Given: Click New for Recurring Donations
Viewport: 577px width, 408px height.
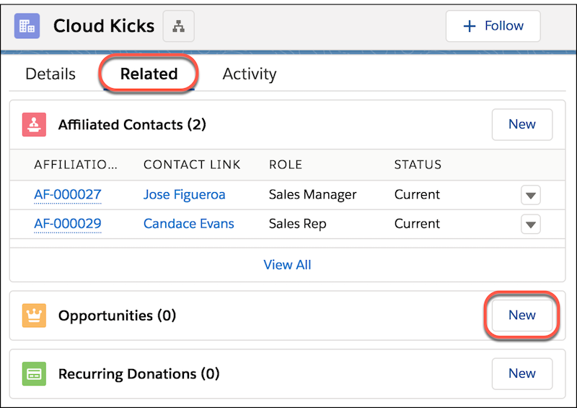Looking at the screenshot, I should click(521, 374).
